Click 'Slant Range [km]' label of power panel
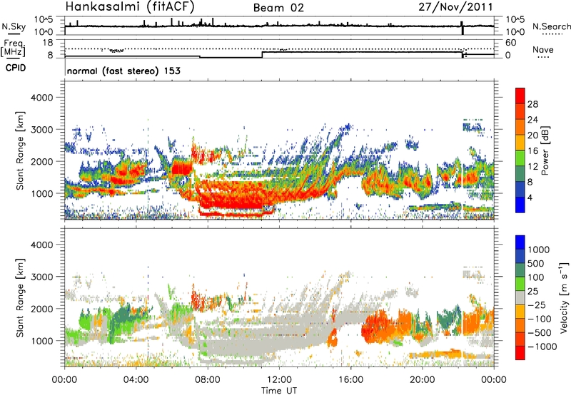 (20, 150)
